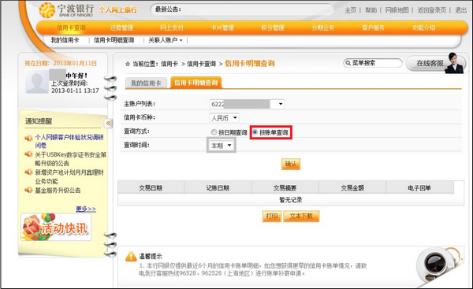Open 在线客服 online support
Screen dimensions: 473x289
[430, 63]
